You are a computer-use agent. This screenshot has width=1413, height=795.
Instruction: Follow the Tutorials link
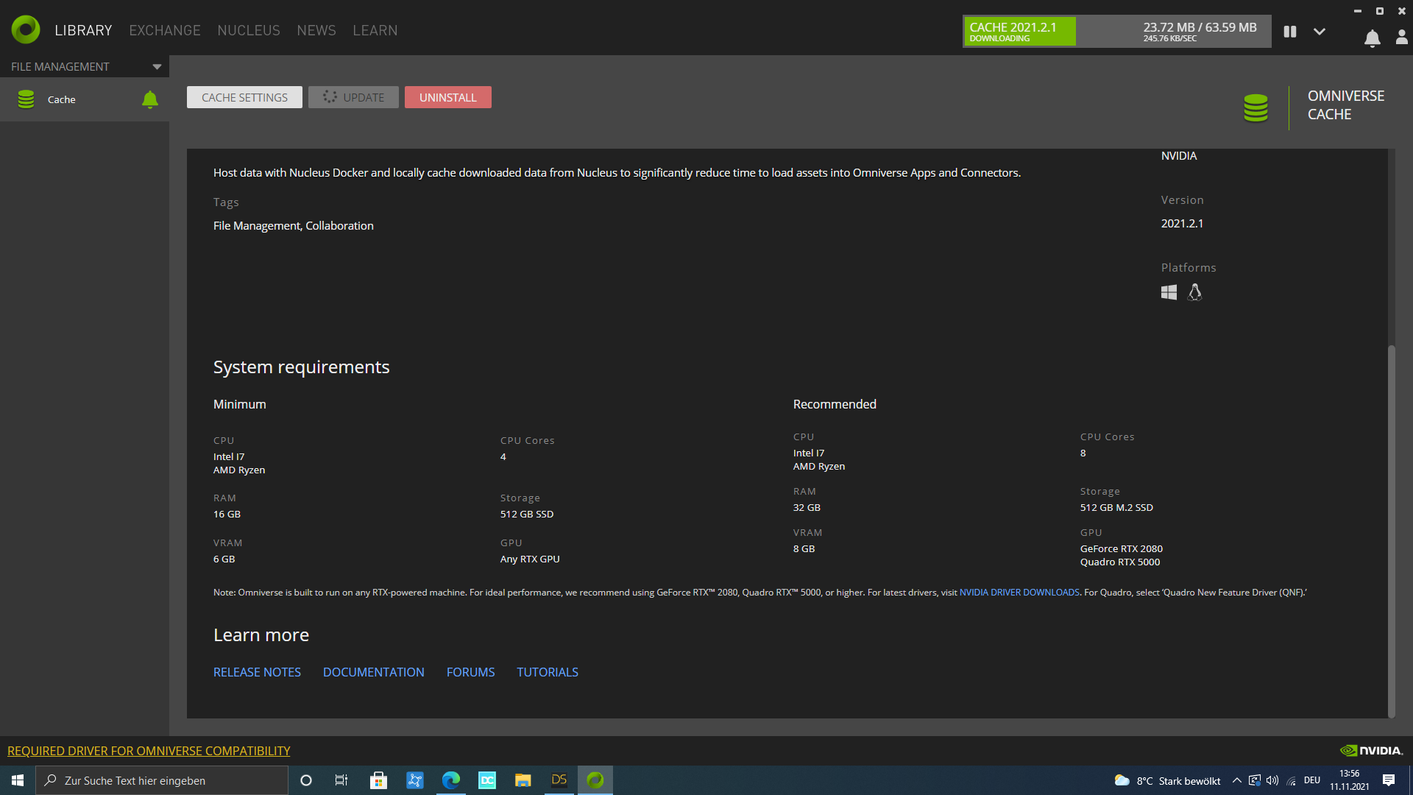(x=547, y=672)
